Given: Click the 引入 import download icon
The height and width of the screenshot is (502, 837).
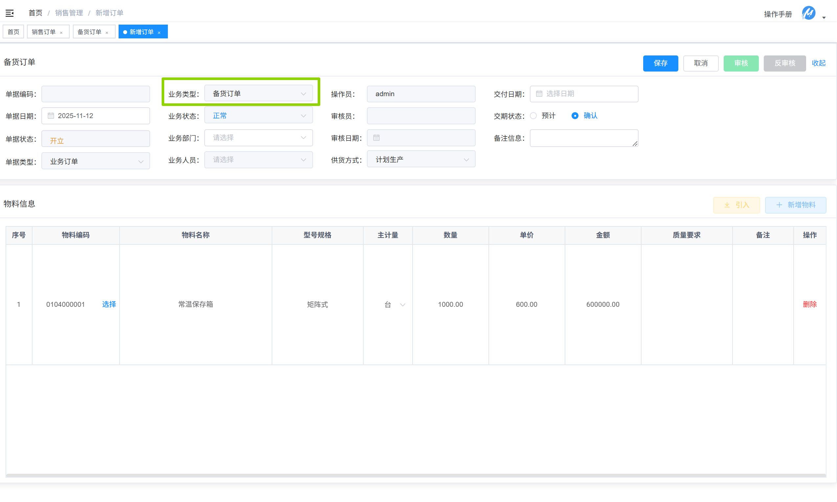Looking at the screenshot, I should (x=727, y=205).
